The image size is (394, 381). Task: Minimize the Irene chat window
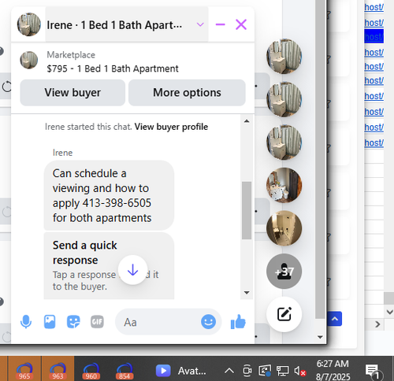[x=220, y=24]
